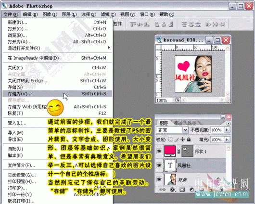
Task: Click align left edges icon
Action: pos(157,25)
